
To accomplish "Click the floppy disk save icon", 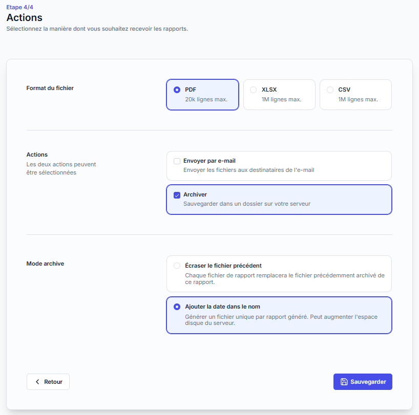I will [x=344, y=382].
